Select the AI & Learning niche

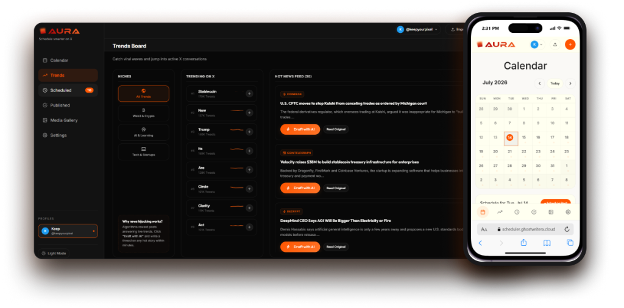click(x=143, y=132)
